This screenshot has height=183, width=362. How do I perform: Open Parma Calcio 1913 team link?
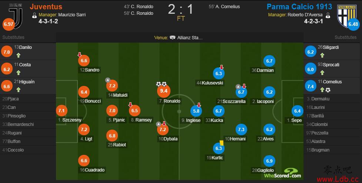pyautogui.click(x=299, y=6)
